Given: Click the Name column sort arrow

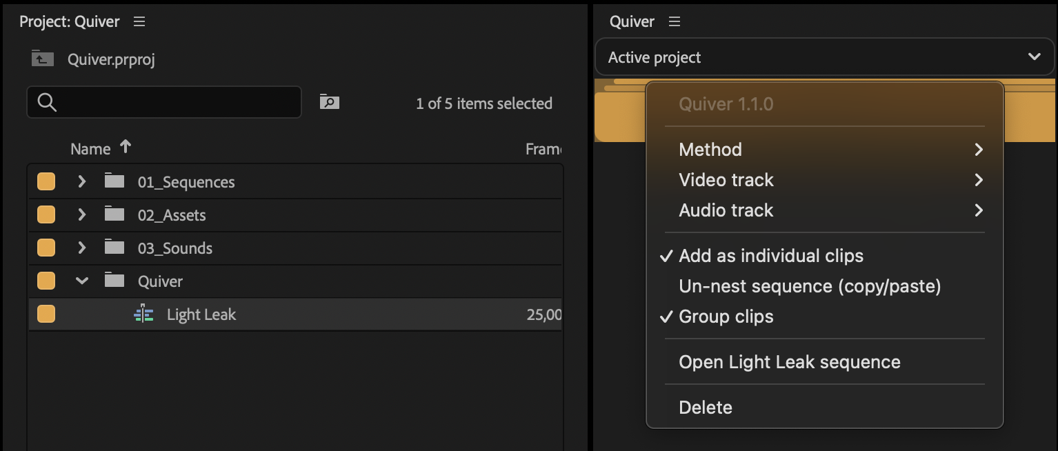Looking at the screenshot, I should (126, 147).
